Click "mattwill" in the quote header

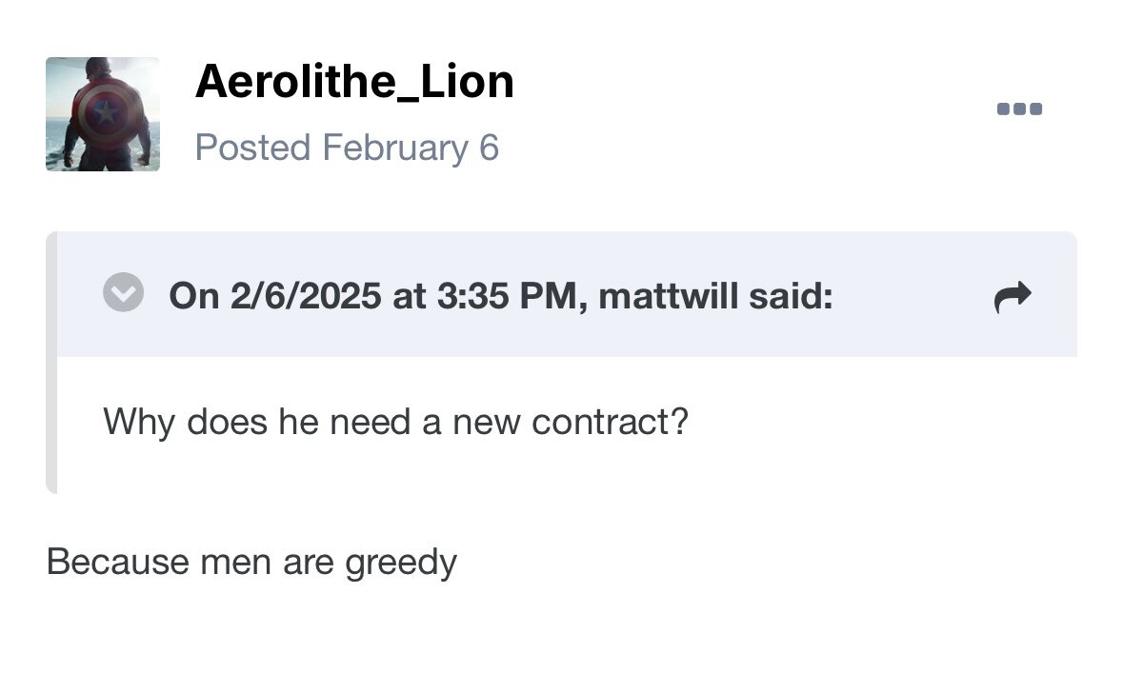[x=669, y=296]
